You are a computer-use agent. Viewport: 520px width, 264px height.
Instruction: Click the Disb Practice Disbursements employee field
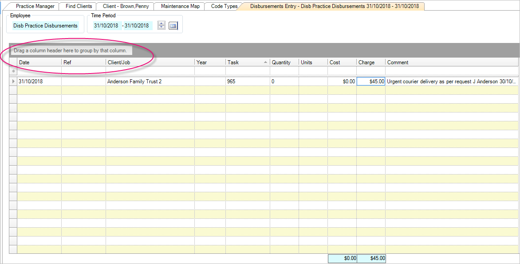coord(45,26)
